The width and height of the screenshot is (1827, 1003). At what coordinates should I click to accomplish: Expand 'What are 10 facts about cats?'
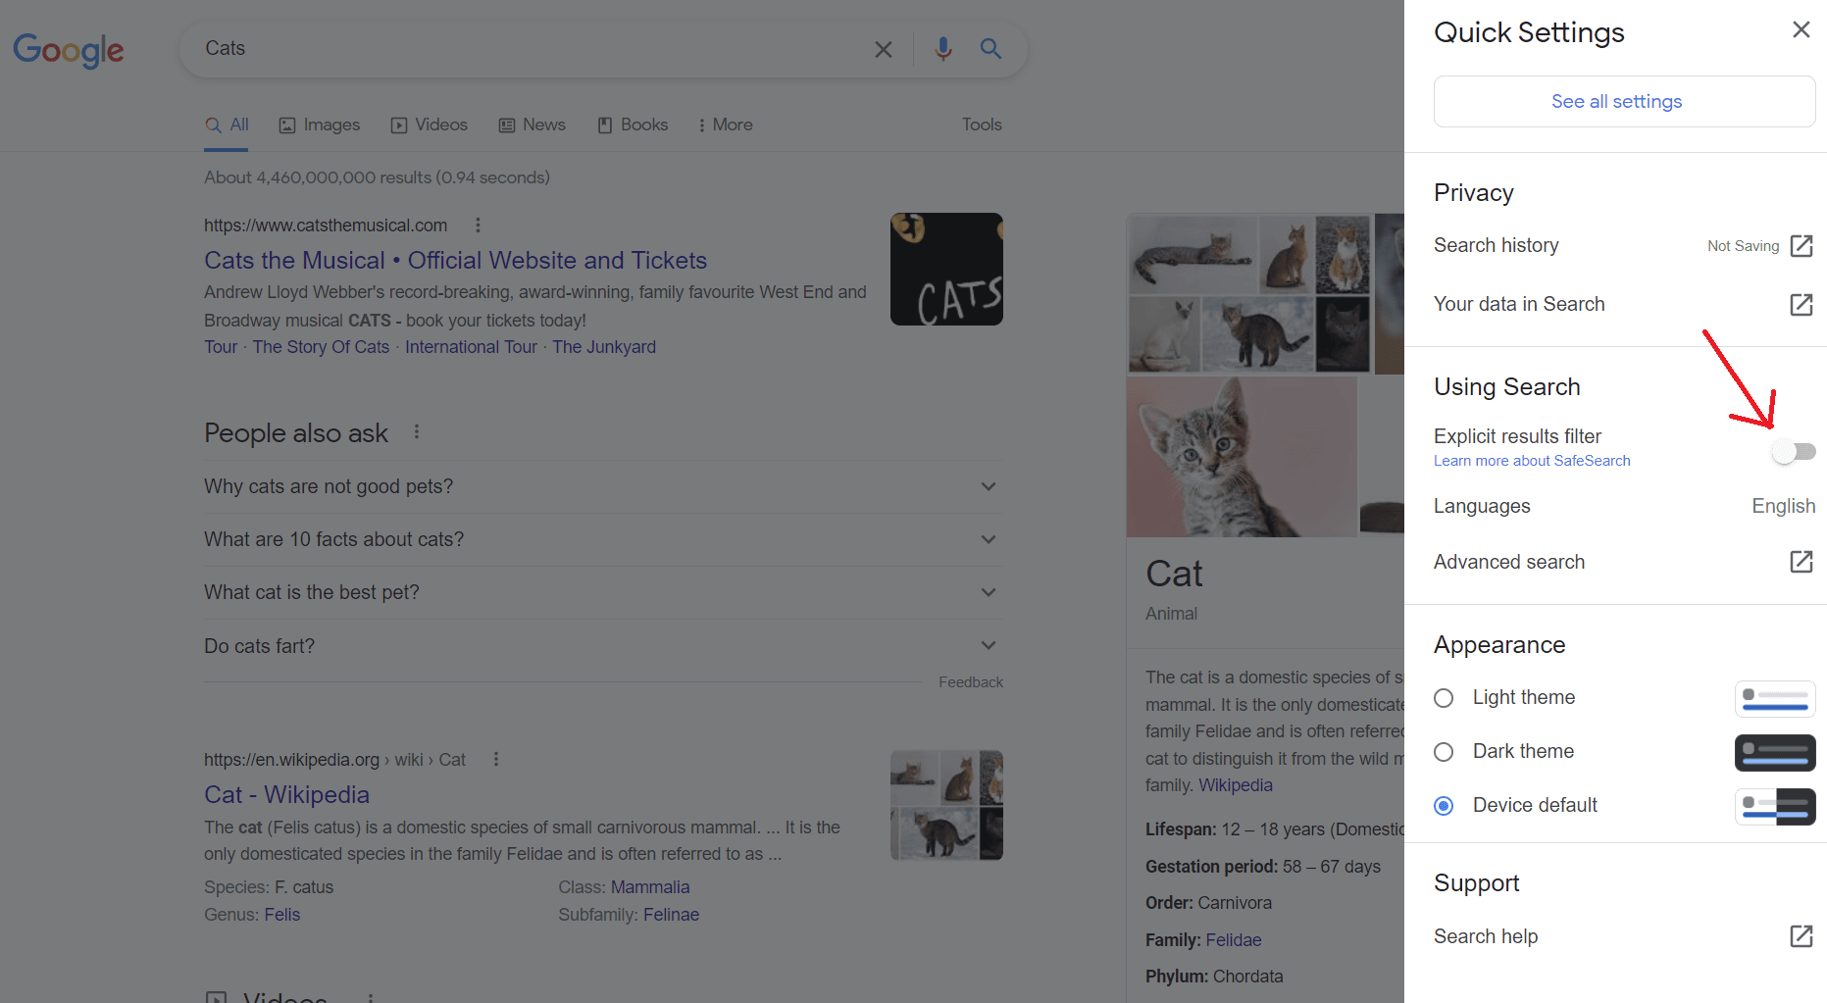(988, 539)
